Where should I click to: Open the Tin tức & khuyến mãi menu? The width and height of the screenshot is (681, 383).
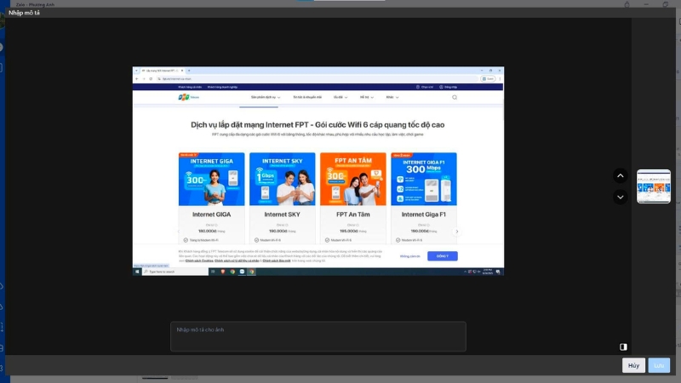(307, 97)
